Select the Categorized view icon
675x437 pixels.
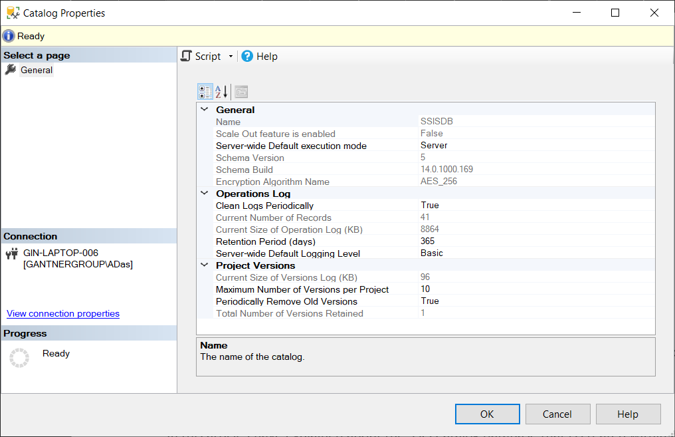pyautogui.click(x=205, y=91)
